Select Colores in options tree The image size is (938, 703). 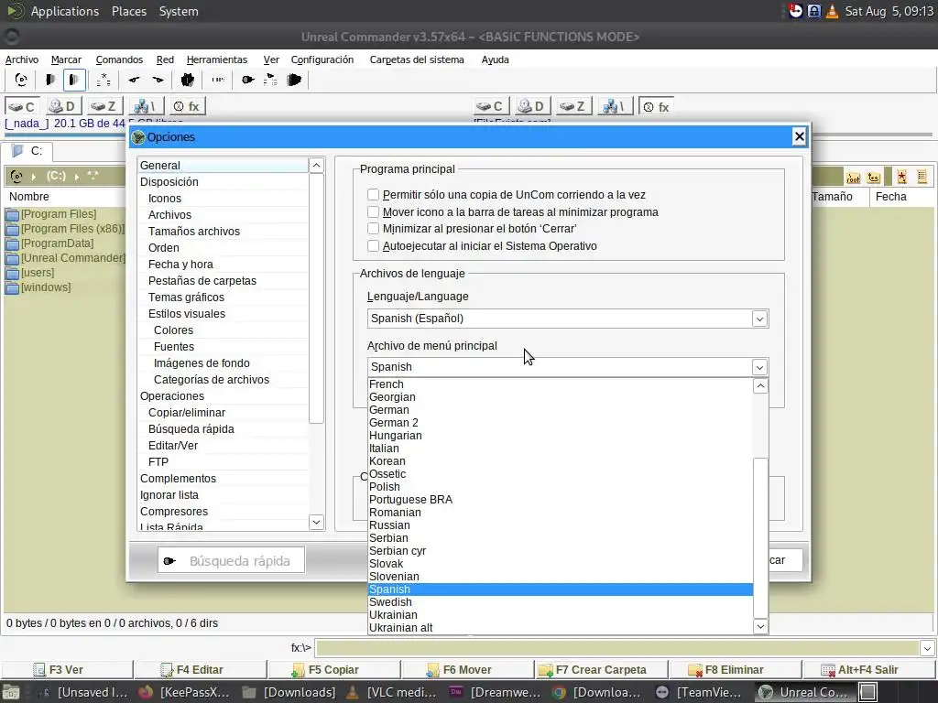tap(173, 330)
